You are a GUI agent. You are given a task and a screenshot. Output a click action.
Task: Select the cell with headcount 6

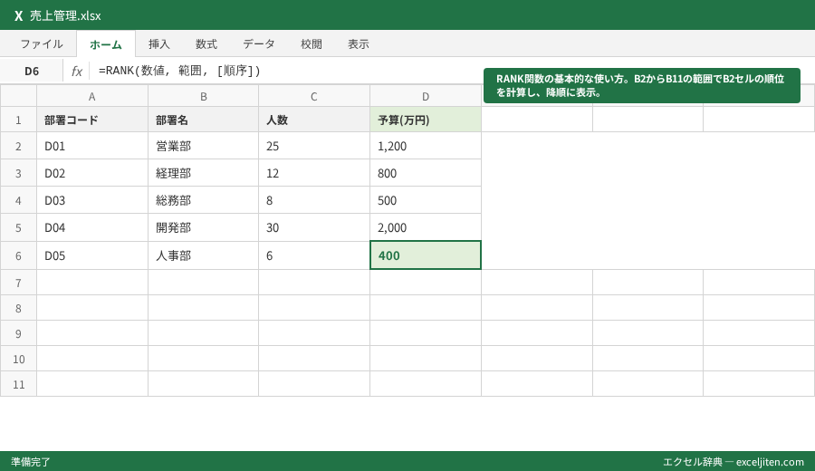314,255
